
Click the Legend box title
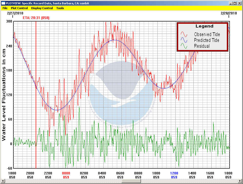tap(204, 26)
